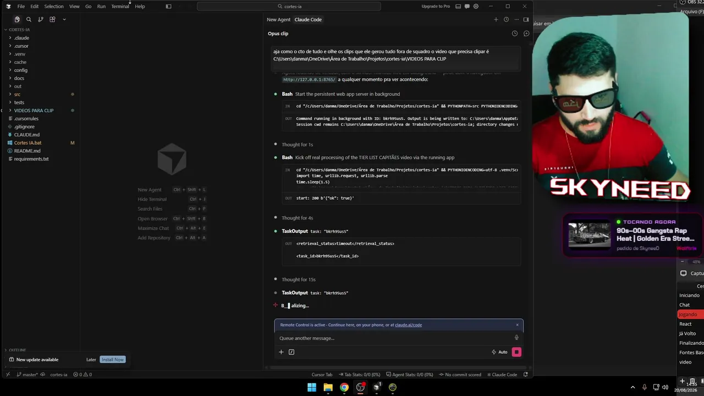Open more actions ellipsis in agent panel

(x=516, y=19)
